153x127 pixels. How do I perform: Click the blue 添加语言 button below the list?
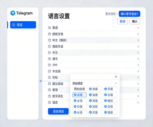point(58,111)
